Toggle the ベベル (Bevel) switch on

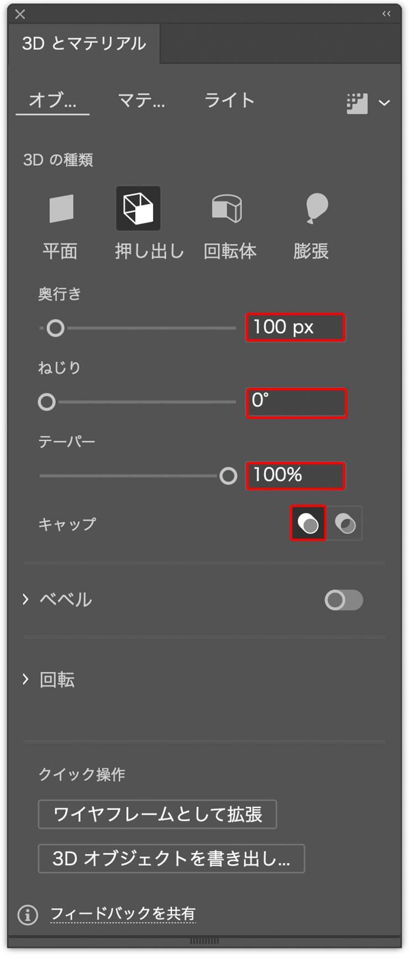343,600
